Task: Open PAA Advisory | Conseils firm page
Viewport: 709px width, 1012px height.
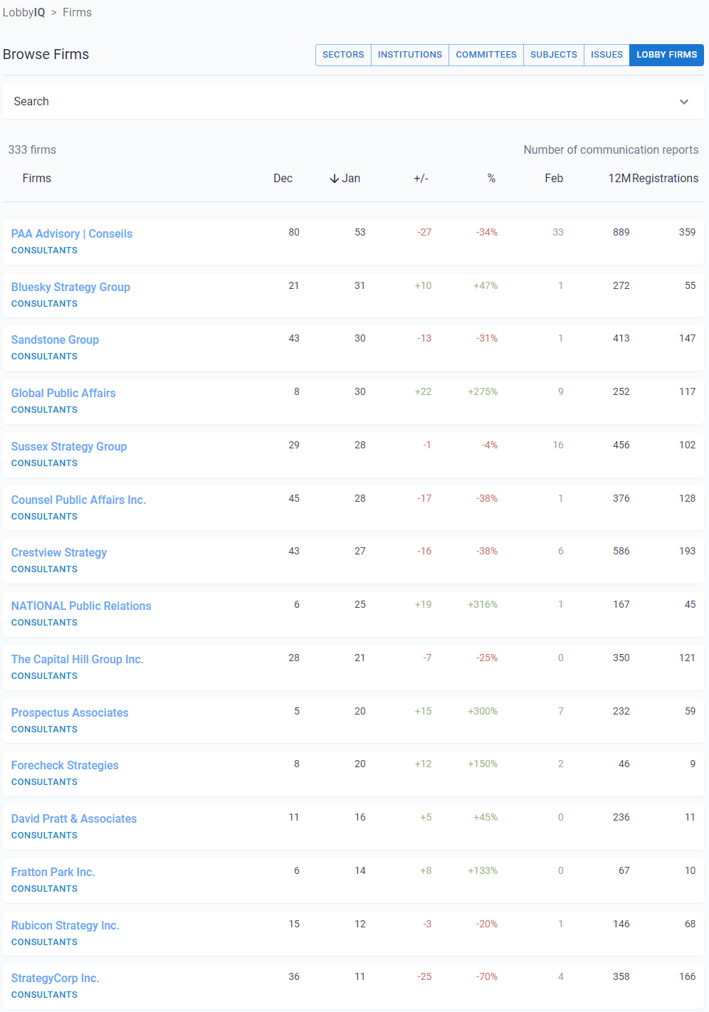Action: pos(72,233)
